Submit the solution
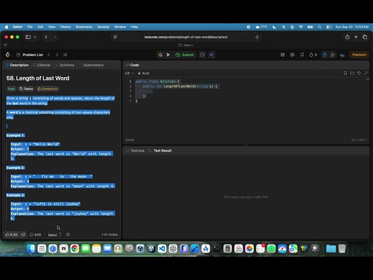373x280 pixels. click(185, 55)
